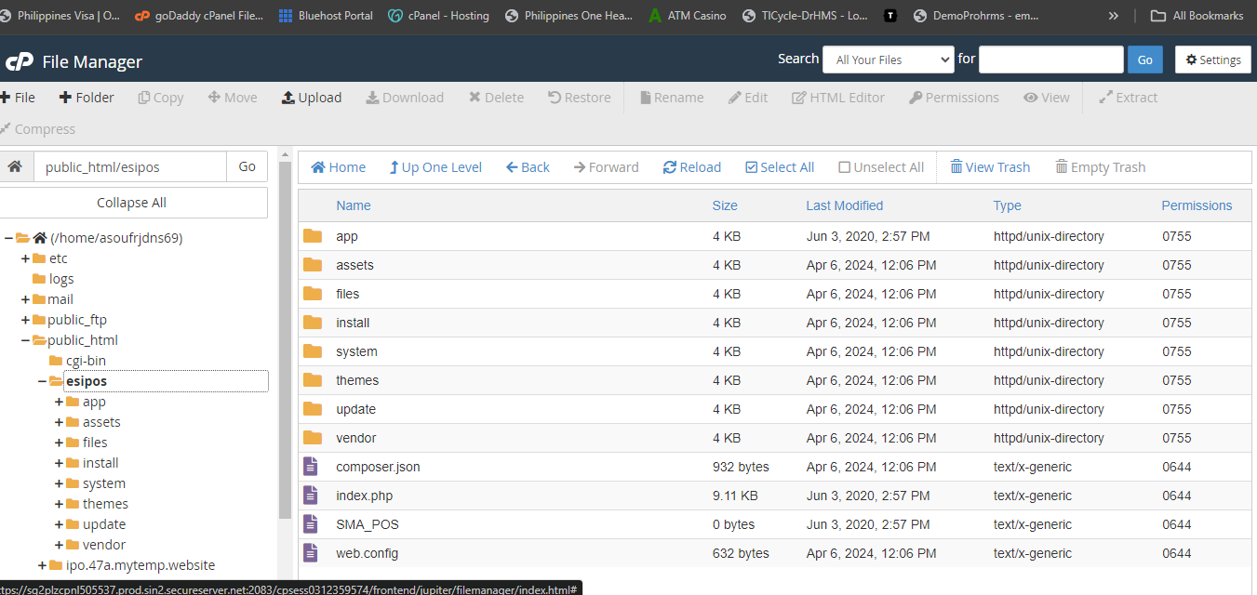Click the Upload toolbar icon
The width and height of the screenshot is (1257, 595).
point(288,98)
